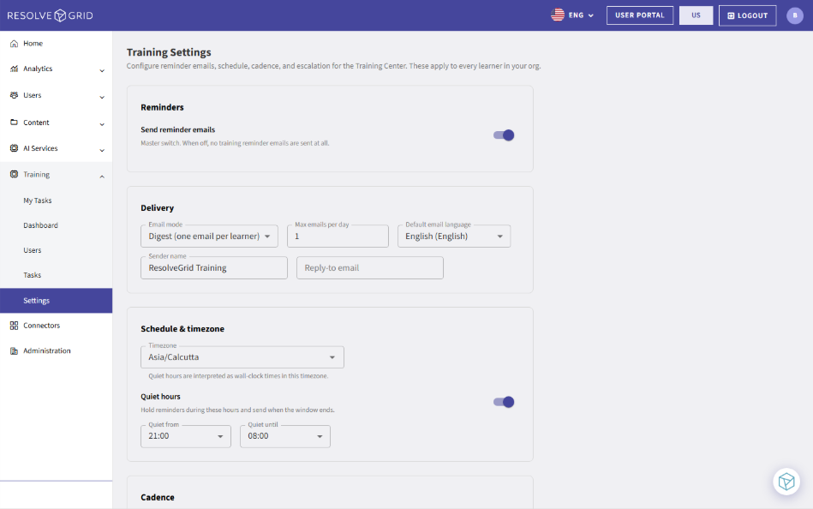Click the Analytics chart icon
The height and width of the screenshot is (509, 813).
(14, 69)
